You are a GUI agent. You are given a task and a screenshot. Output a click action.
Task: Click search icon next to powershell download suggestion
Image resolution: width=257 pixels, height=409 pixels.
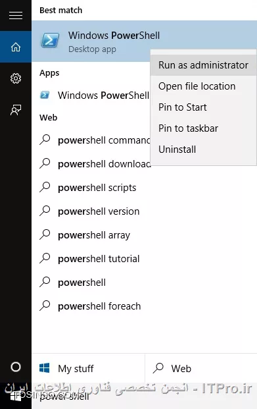pyautogui.click(x=45, y=163)
